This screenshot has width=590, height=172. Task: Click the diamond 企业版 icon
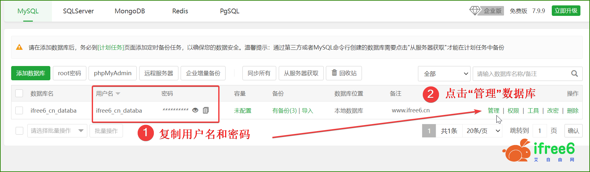[475, 11]
